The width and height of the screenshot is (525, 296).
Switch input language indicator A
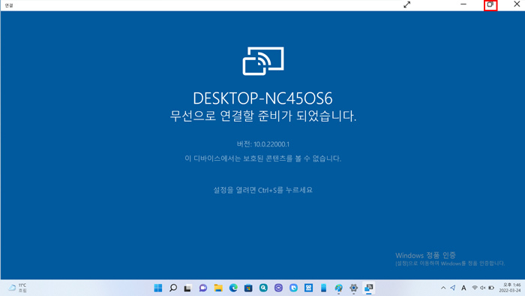(x=463, y=288)
